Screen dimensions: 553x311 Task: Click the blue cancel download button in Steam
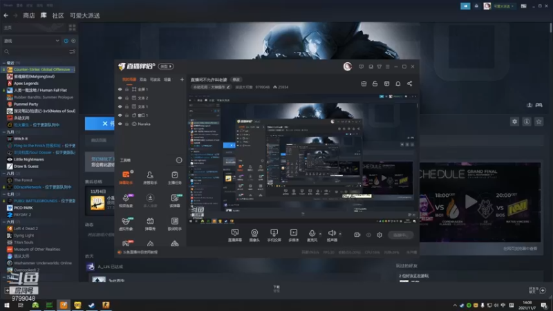[100, 124]
